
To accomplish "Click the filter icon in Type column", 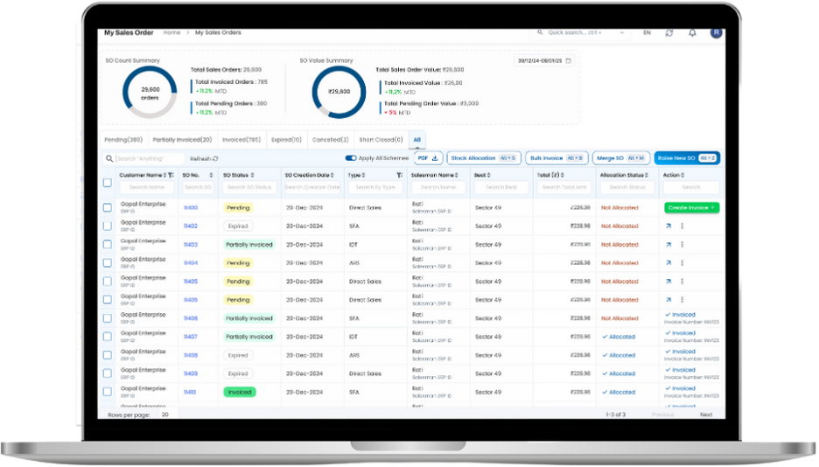I will (x=399, y=175).
